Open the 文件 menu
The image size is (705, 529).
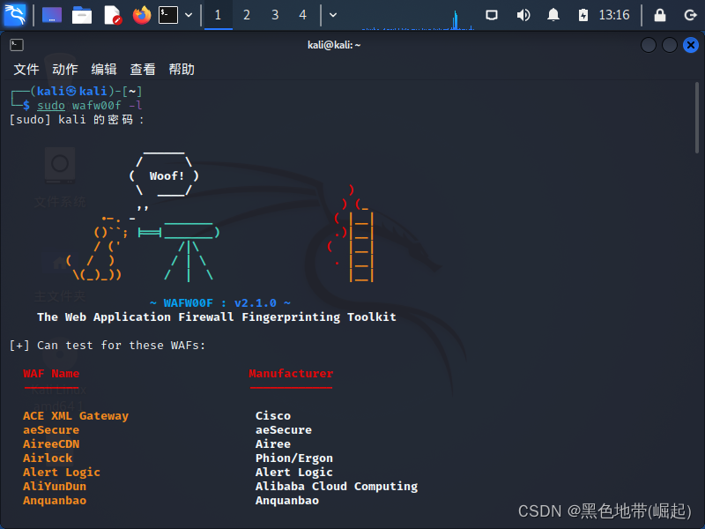pos(26,70)
